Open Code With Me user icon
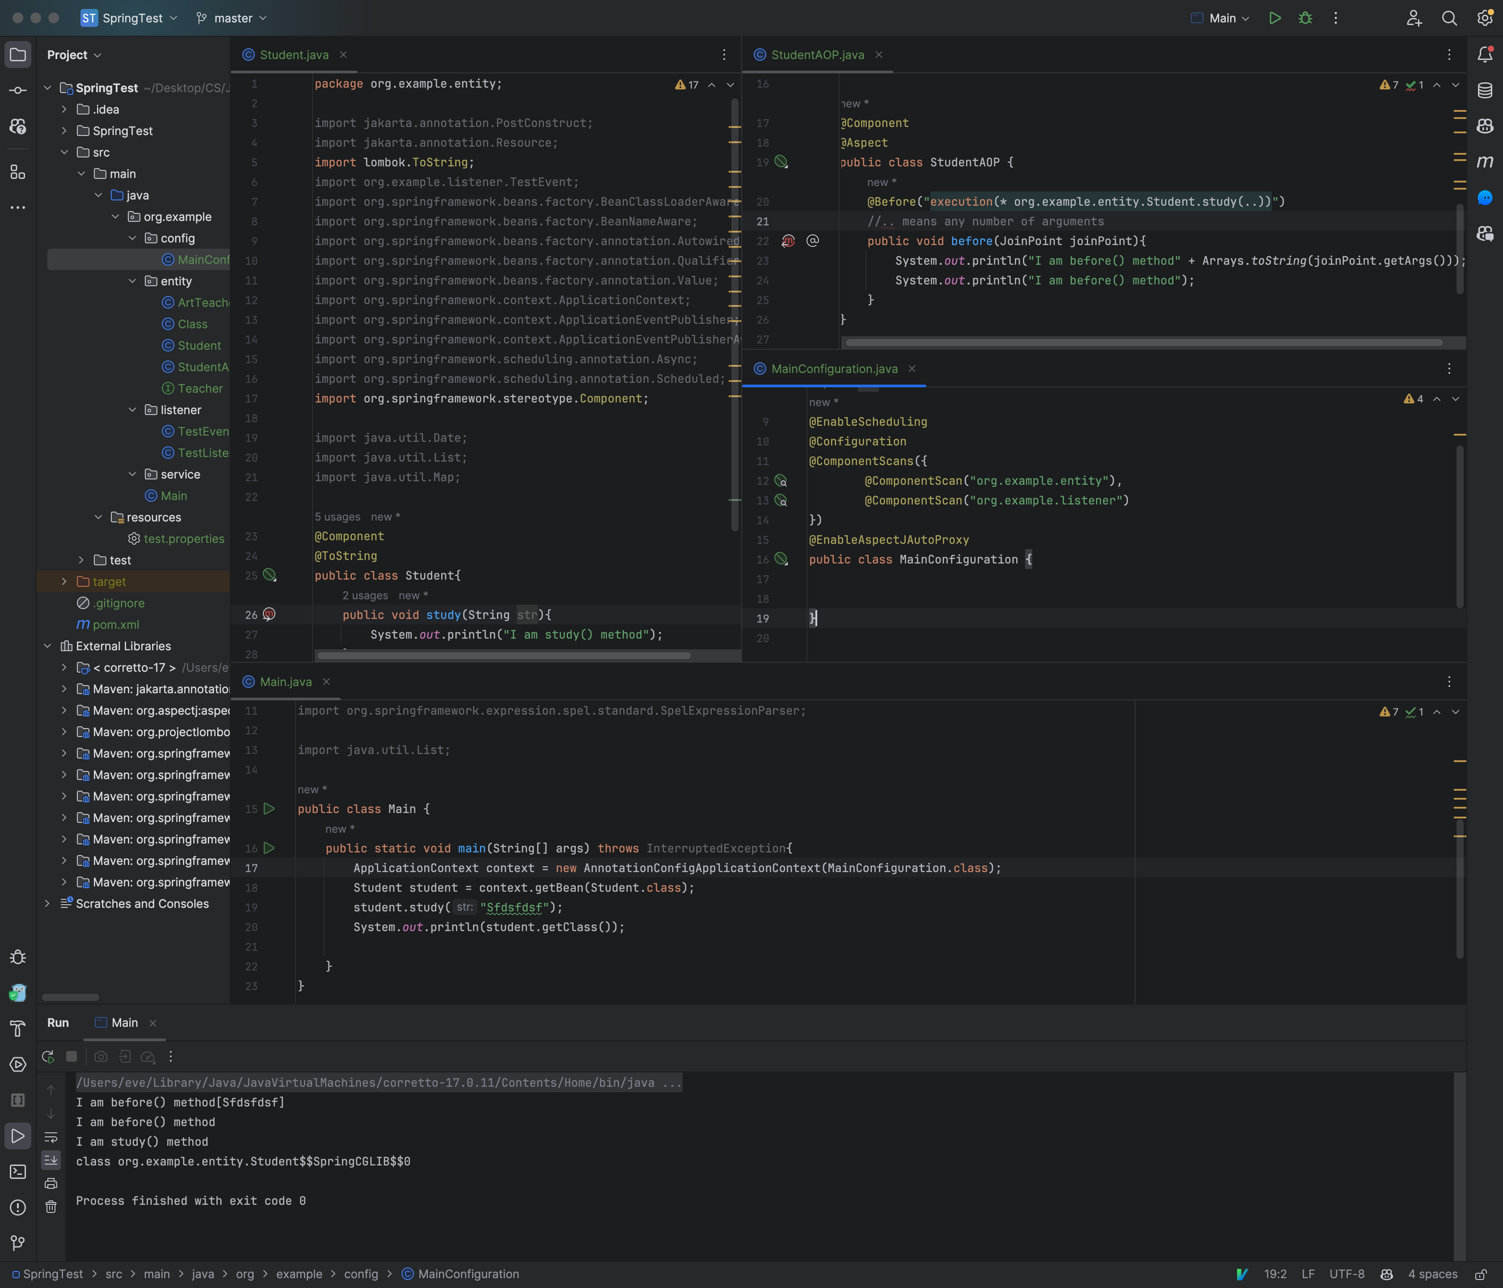1503x1288 pixels. click(x=1414, y=18)
